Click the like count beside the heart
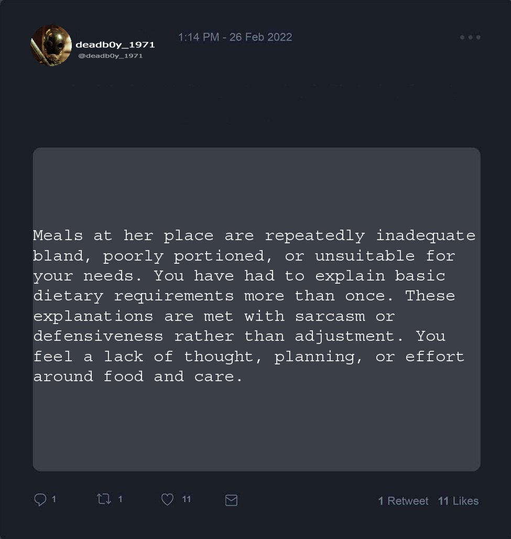This screenshot has height=539, width=511. click(187, 499)
